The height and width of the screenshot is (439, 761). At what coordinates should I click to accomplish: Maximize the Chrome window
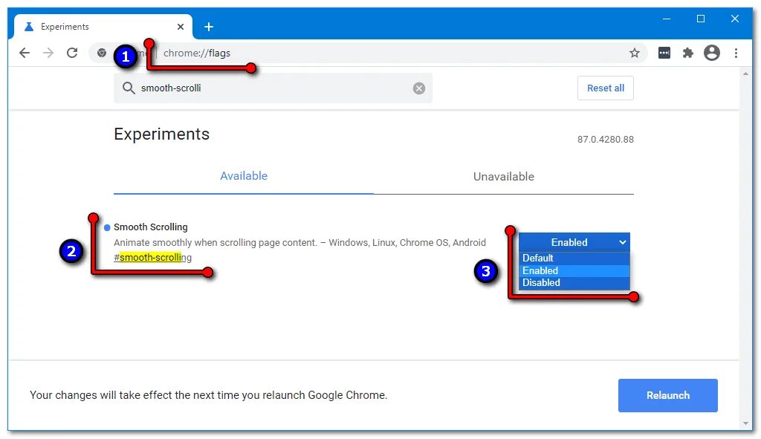click(700, 19)
